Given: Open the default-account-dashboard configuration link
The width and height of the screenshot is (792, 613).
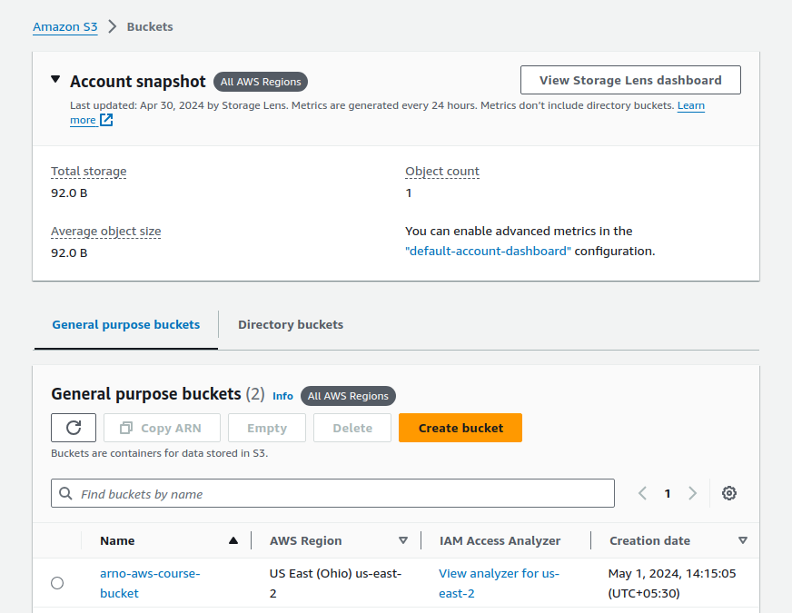Looking at the screenshot, I should pyautogui.click(x=488, y=251).
